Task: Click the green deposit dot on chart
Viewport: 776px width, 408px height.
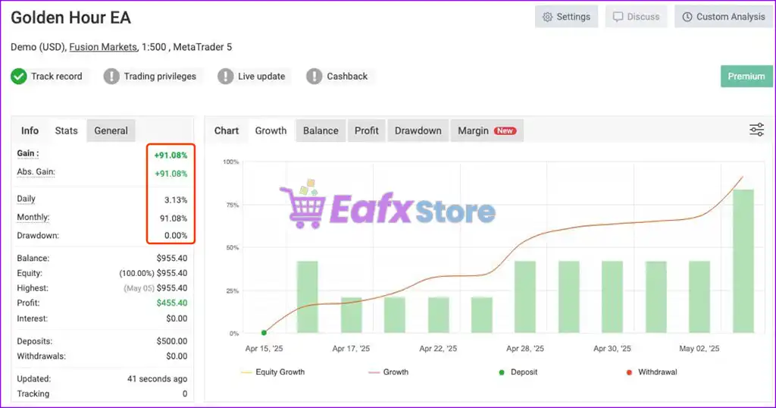Action: [x=264, y=333]
